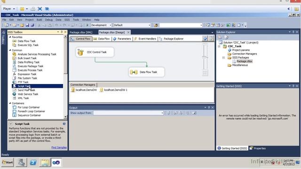This screenshot has width=301, height=169.
Task: Open PowerShell from taskbar
Action: tap(33, 162)
